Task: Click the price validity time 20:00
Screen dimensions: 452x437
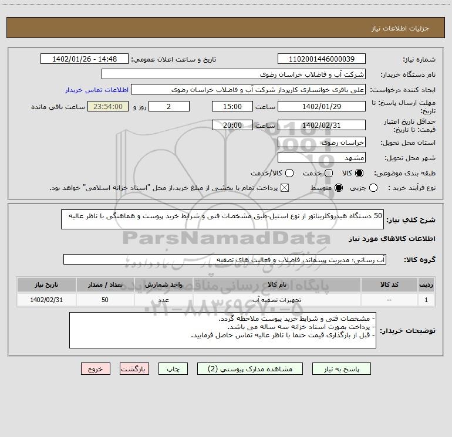Action: 232,125
